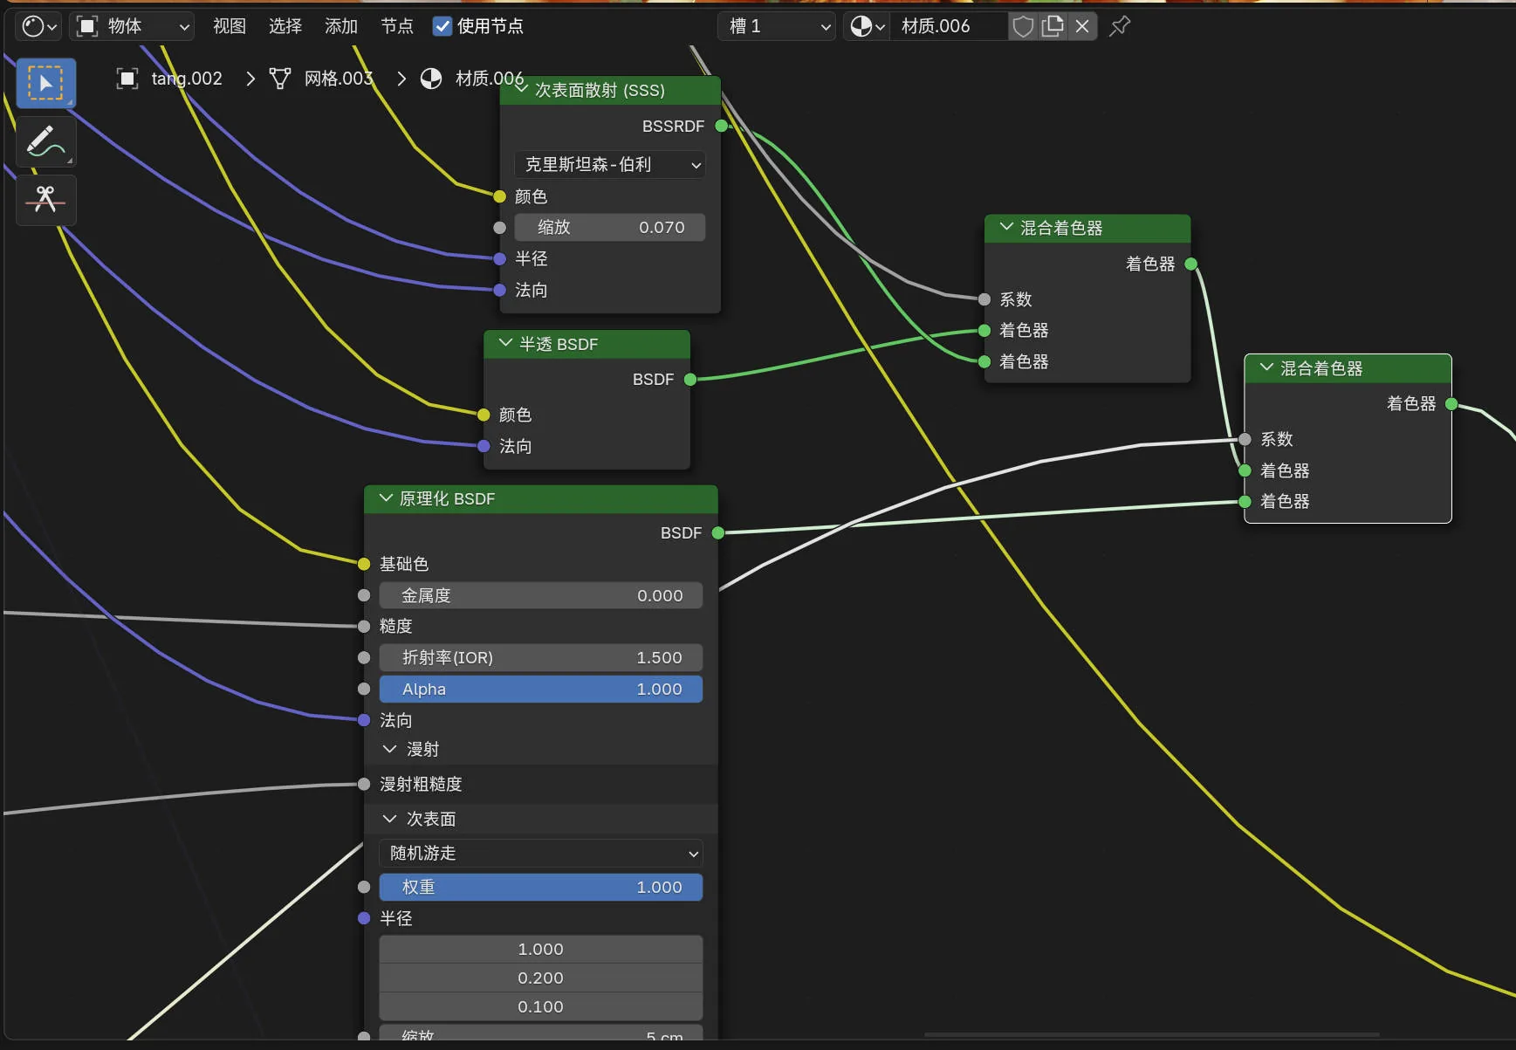Screen dimensions: 1516x1050
Task: Click the 材质.006 name field
Action: (x=950, y=26)
